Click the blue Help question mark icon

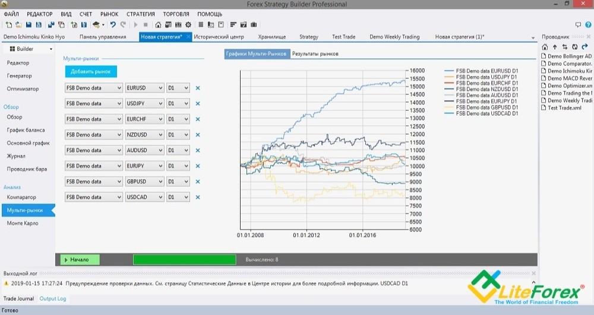coord(588,25)
